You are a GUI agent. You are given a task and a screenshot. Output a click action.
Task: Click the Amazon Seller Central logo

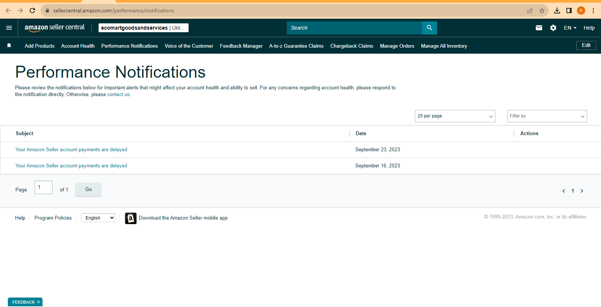pos(54,28)
